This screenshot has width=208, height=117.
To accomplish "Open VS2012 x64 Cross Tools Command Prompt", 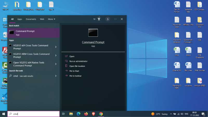I will coord(31,47).
